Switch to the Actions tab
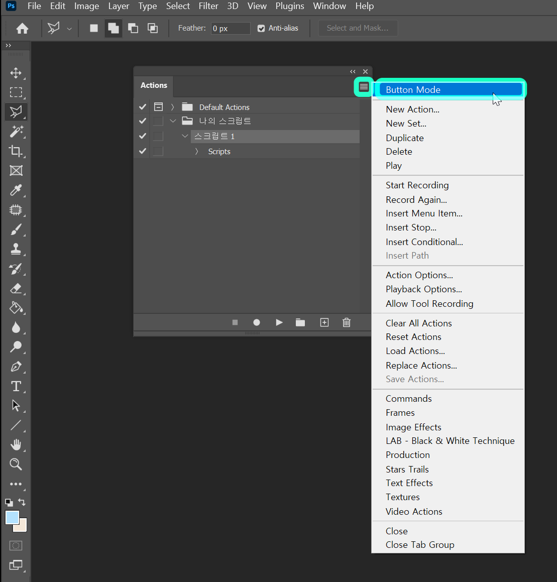This screenshot has width=557, height=582. coord(154,85)
